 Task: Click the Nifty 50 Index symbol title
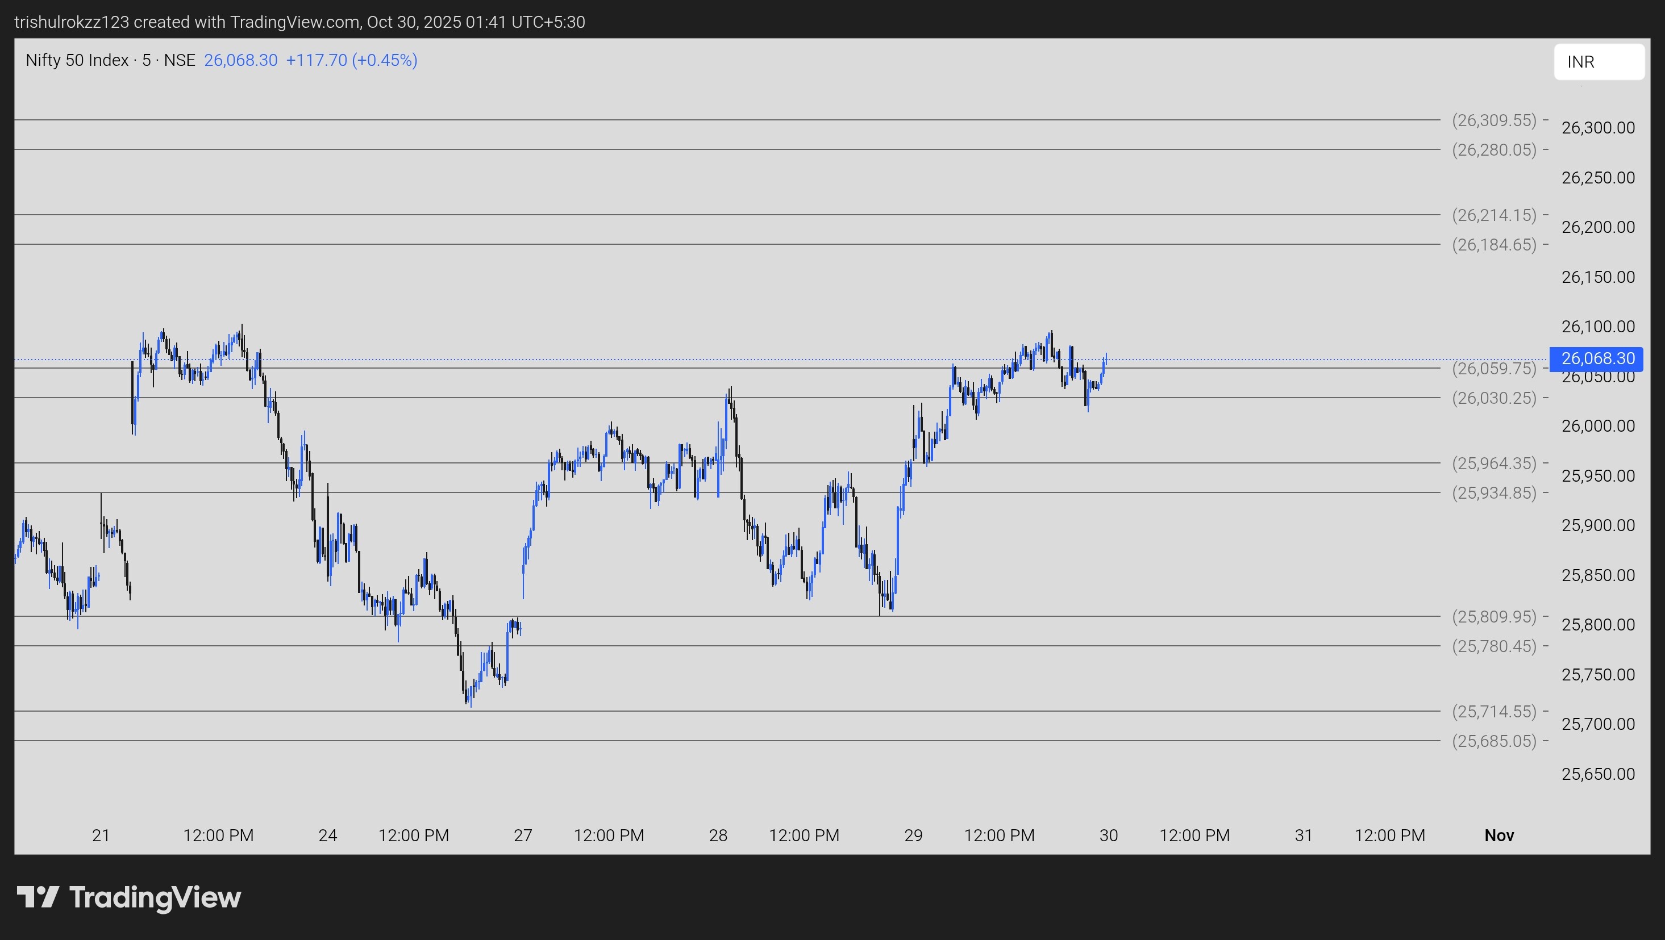pyautogui.click(x=77, y=60)
